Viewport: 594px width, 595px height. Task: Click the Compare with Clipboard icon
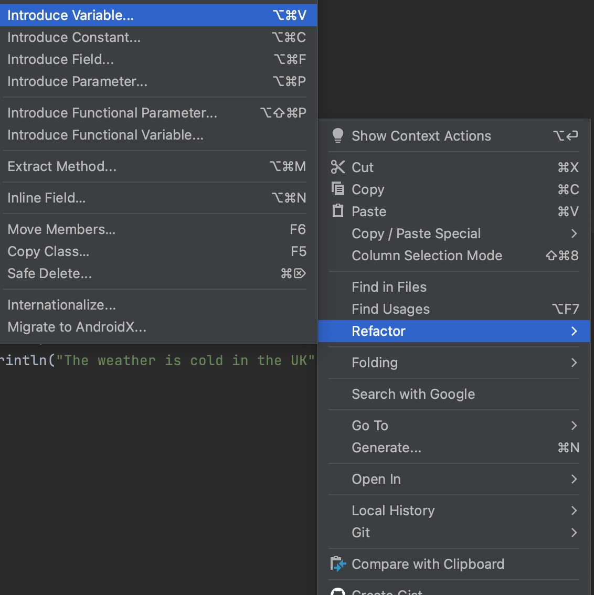tap(338, 564)
